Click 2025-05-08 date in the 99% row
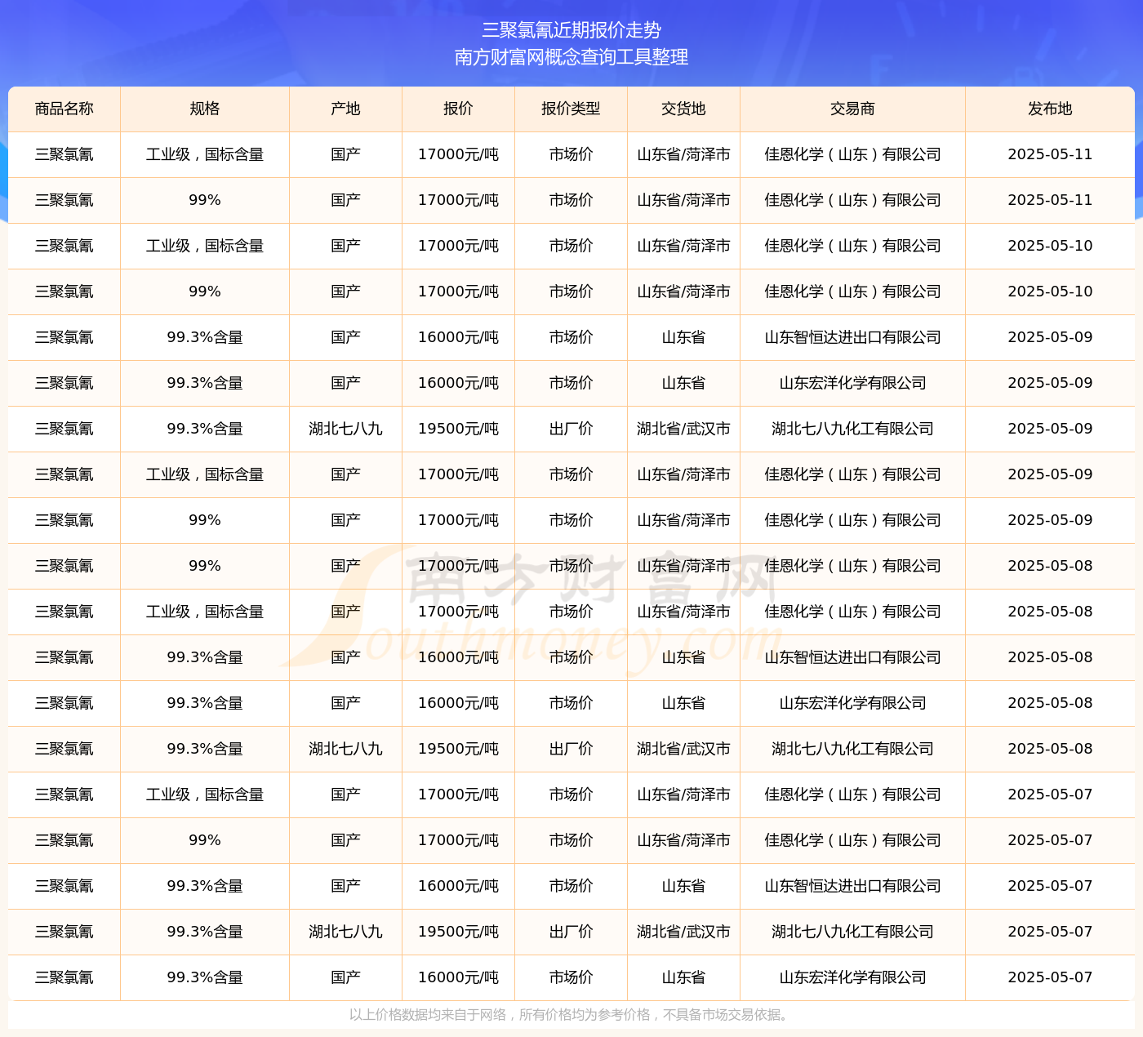 [1050, 566]
